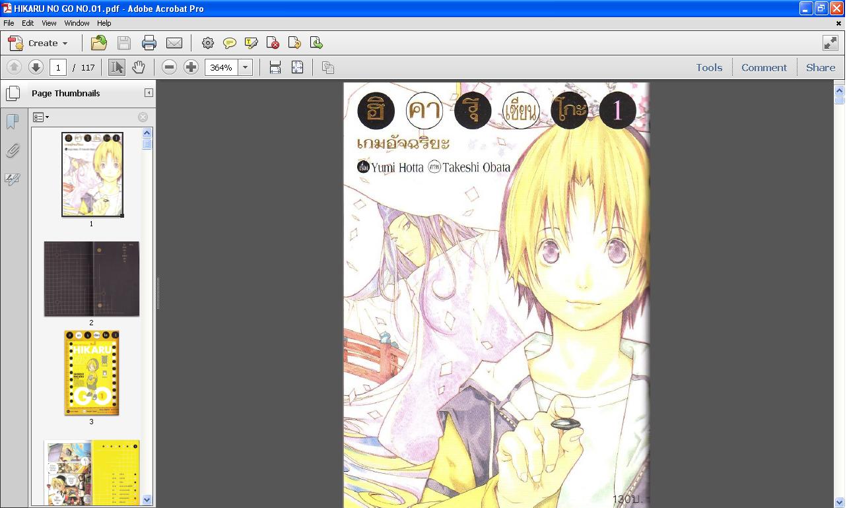Open the zoom level dropdown arrow
The height and width of the screenshot is (508, 847).
coord(246,67)
